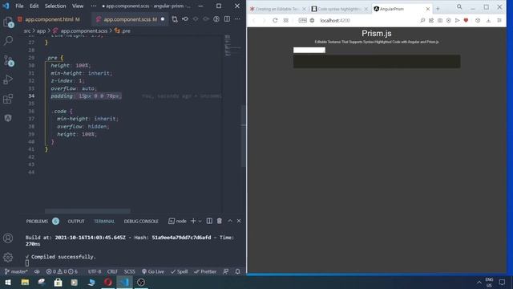Change encoding via UTF-8 status item

click(x=95, y=271)
